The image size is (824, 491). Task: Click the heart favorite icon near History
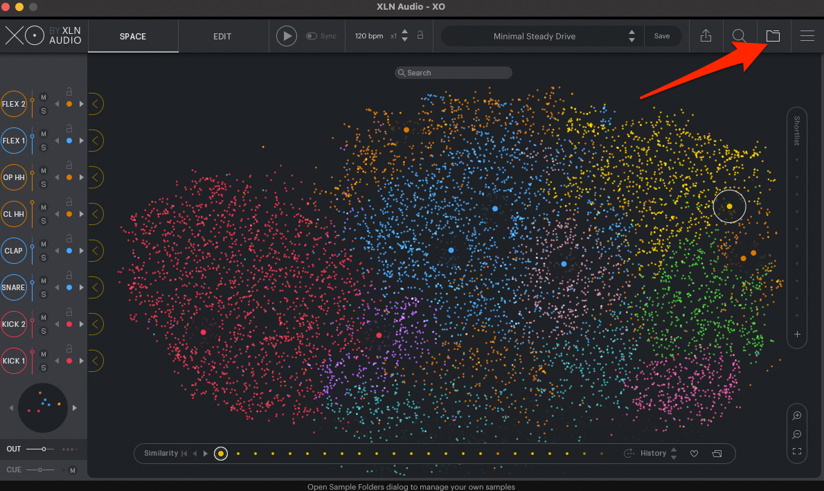tap(694, 454)
